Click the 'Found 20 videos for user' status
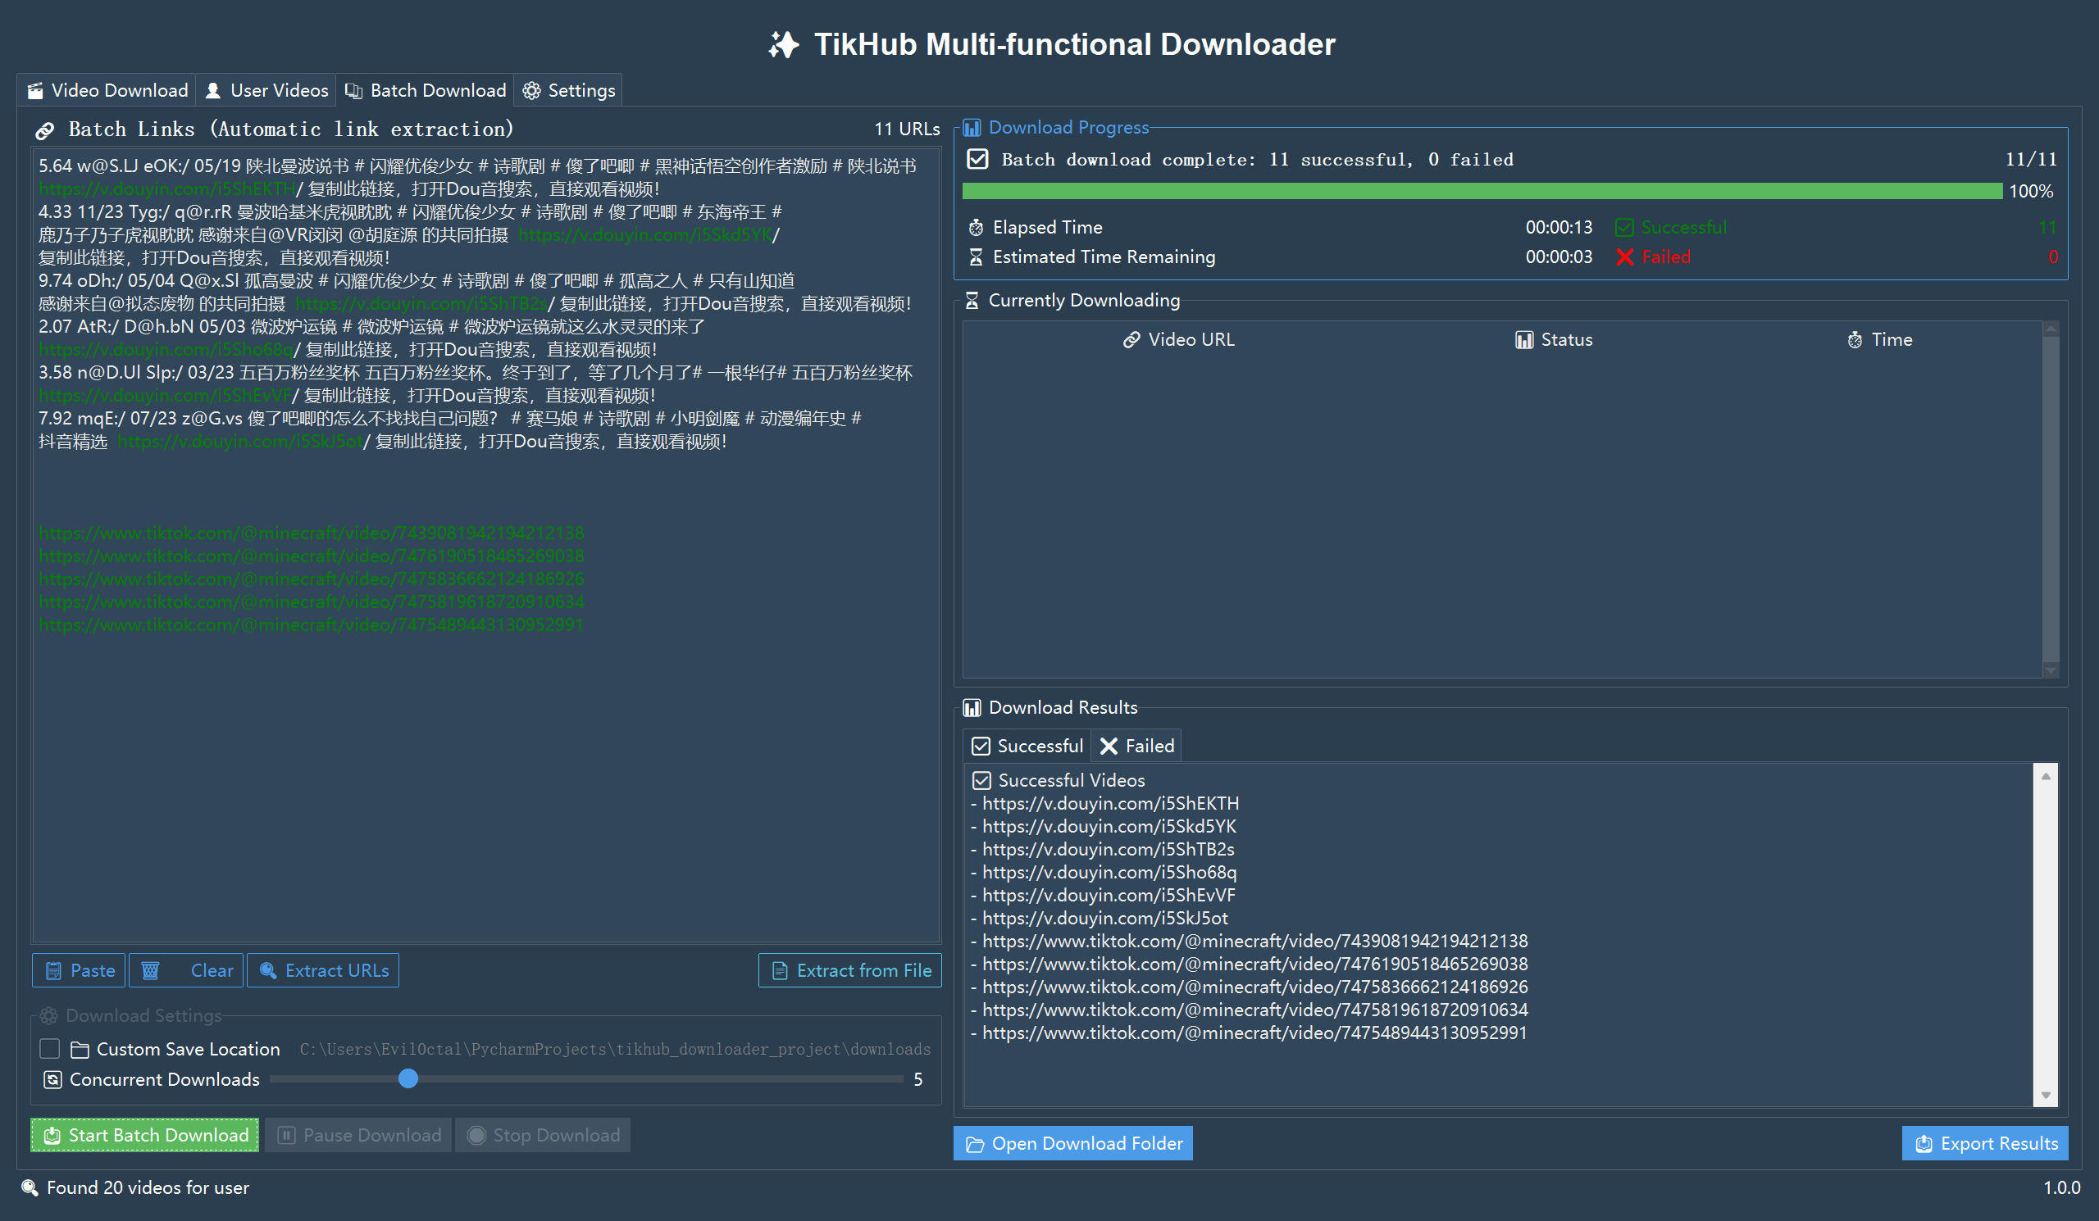 148,1187
